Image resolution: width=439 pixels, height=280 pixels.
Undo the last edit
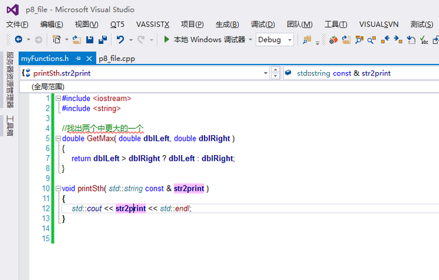[121, 40]
